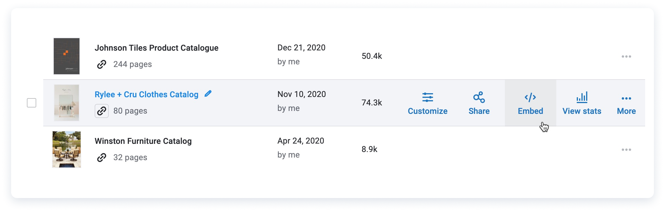Image resolution: width=665 pixels, height=212 pixels.
Task: Open the Winston Furniture catalog thumbnail
Action: coord(67,149)
